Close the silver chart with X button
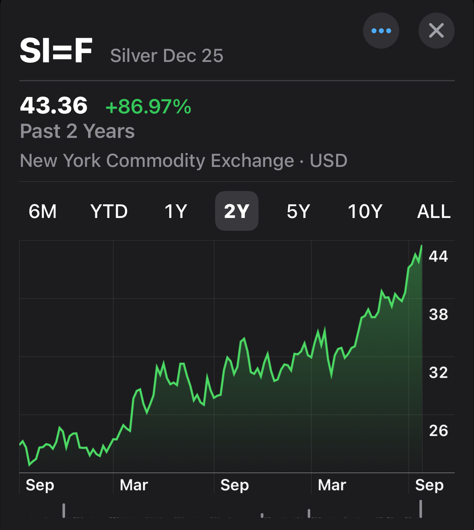This screenshot has width=474, height=530. click(x=436, y=31)
